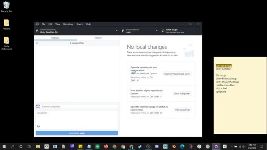This screenshot has height=150, width=267.
Task: Click the commit author avatar beside Summary
Action: tap(38, 106)
